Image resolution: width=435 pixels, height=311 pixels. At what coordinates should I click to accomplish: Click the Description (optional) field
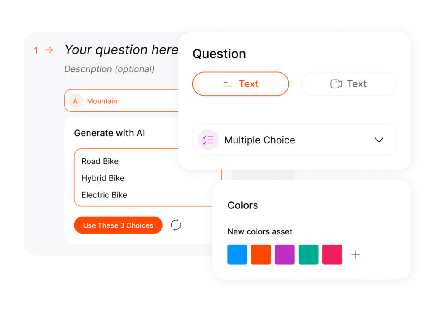click(109, 69)
